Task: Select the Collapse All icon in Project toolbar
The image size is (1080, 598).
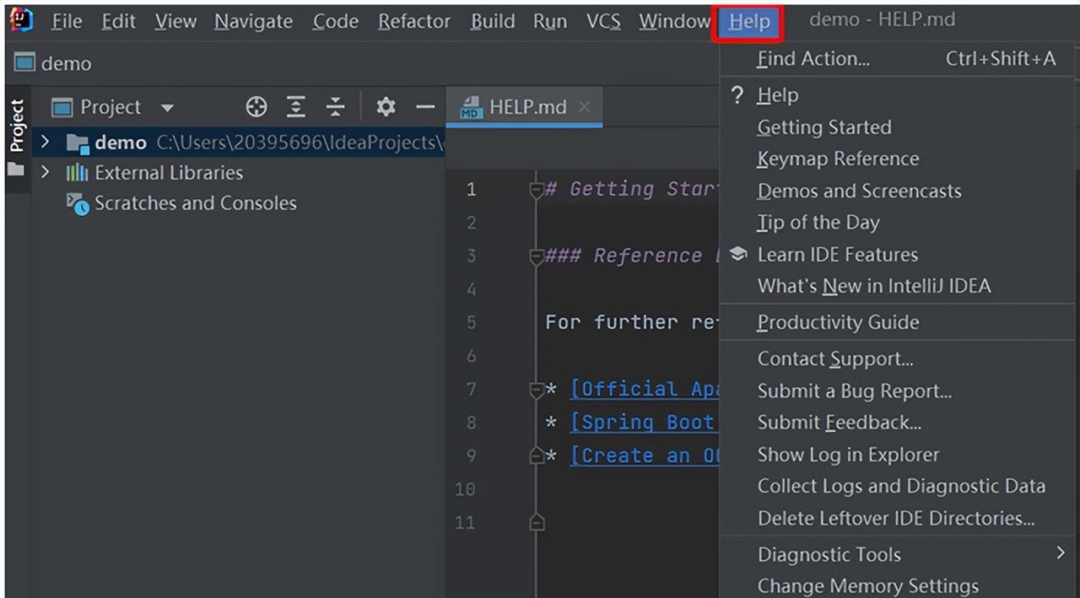Action: coord(335,107)
